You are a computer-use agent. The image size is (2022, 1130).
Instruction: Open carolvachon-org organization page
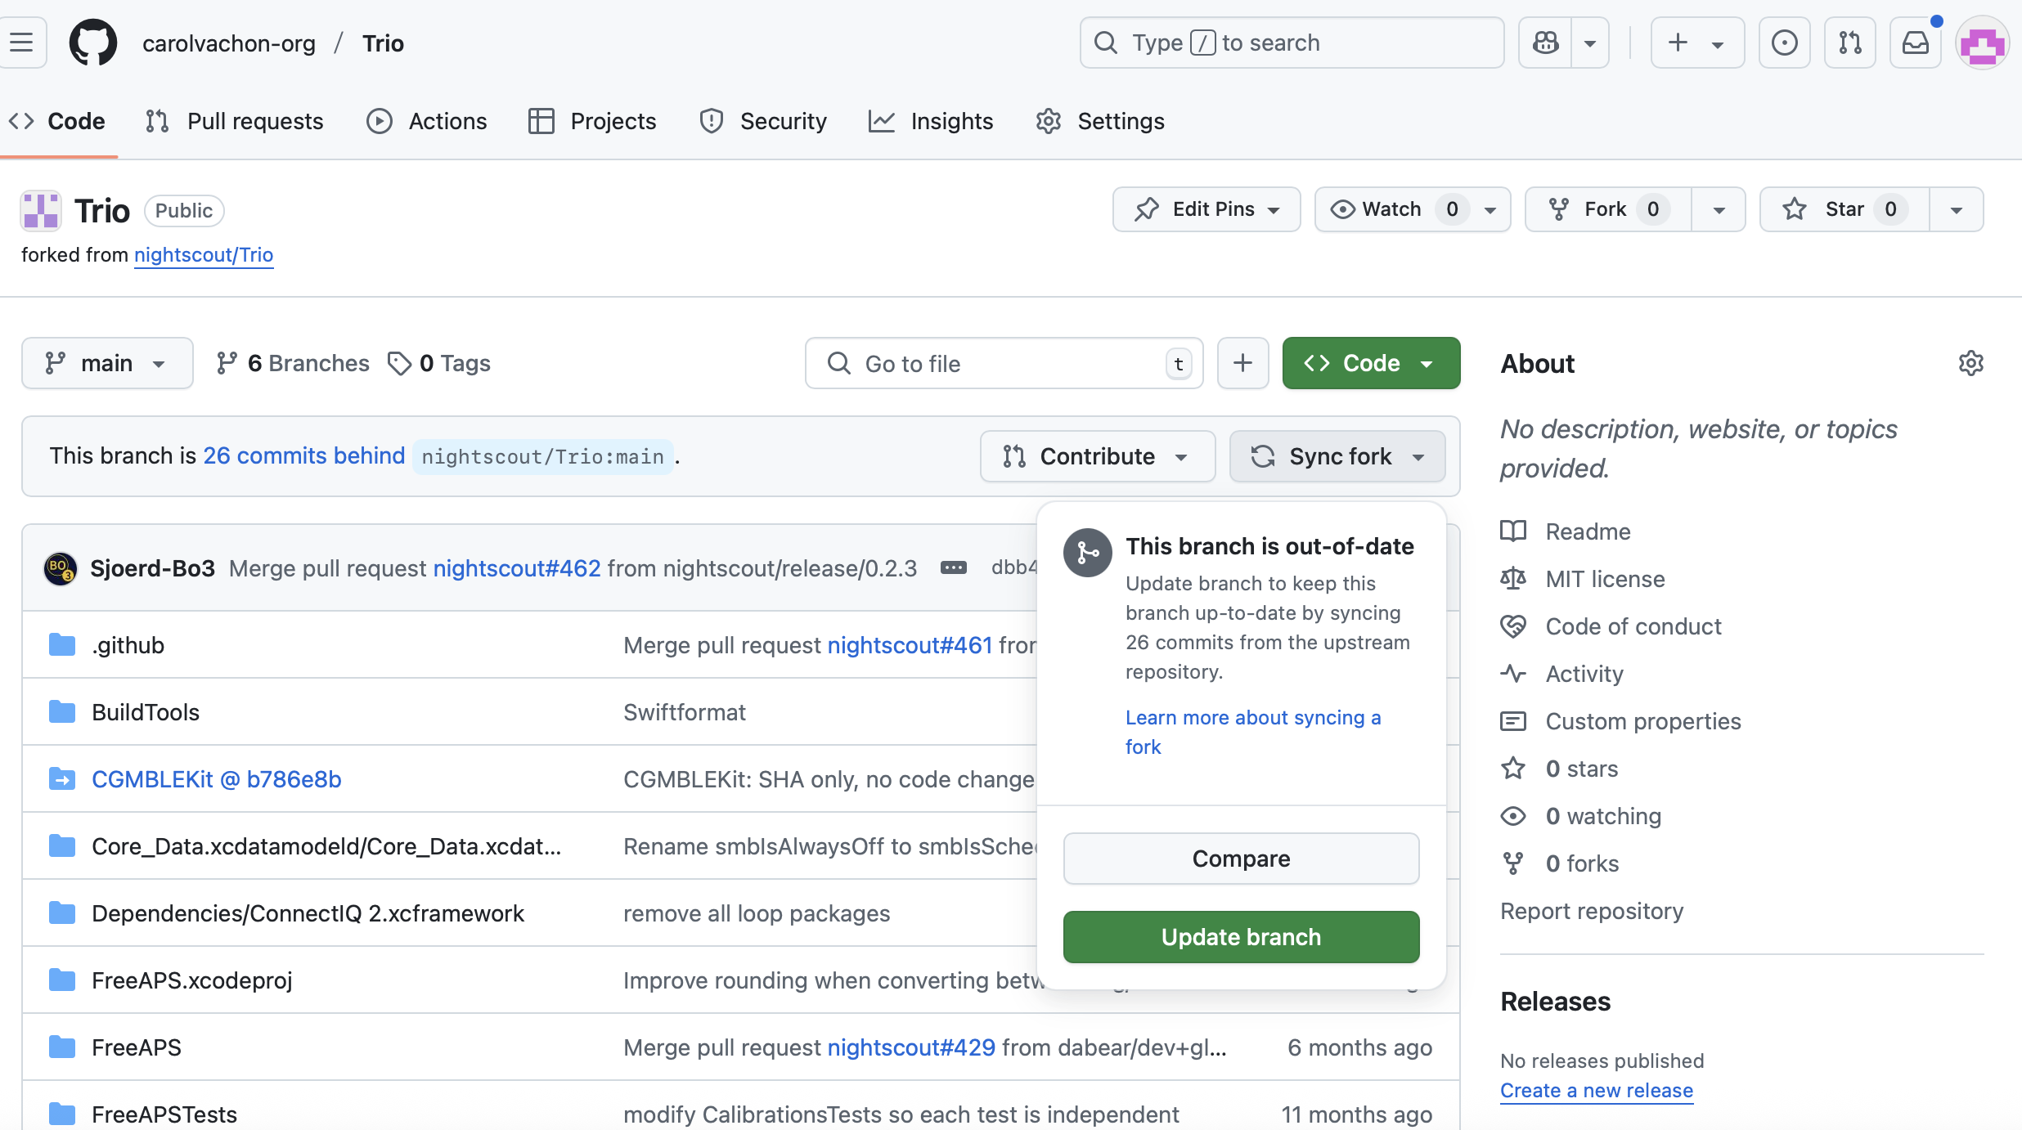tap(229, 43)
